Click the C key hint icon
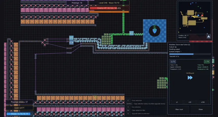 pyautogui.click(x=128, y=101)
